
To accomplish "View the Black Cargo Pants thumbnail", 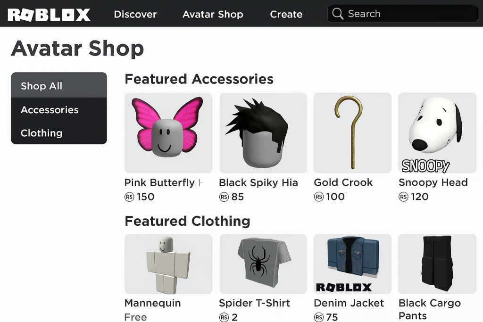I will tap(437, 264).
